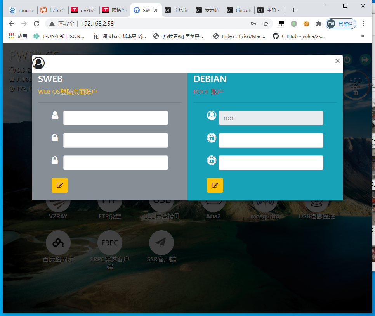This screenshot has width=375, height=316.
Task: Go forward in browser history
Action: [x=24, y=24]
